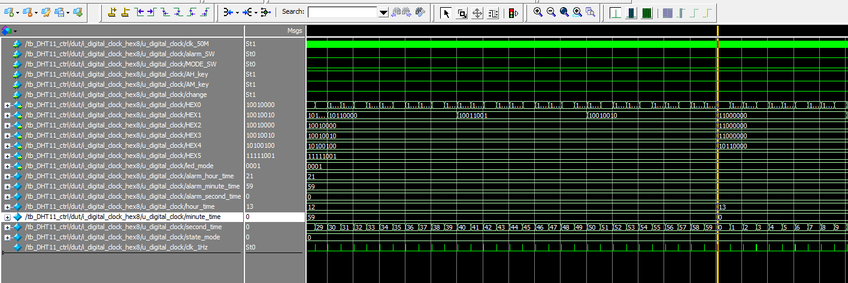848x283 pixels.
Task: Select the MODE_SW signal row
Action: click(122, 64)
